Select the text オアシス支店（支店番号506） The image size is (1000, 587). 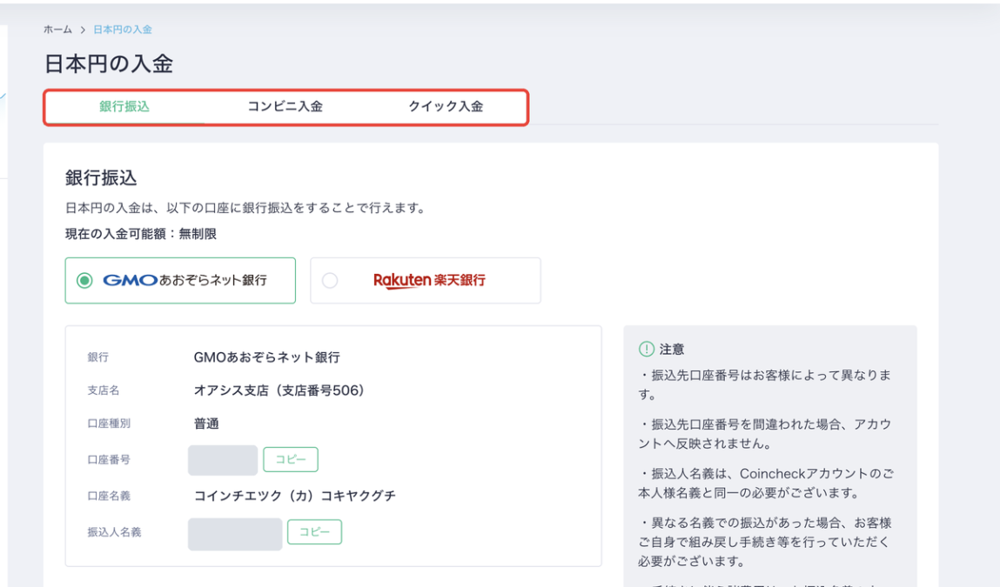(x=279, y=390)
